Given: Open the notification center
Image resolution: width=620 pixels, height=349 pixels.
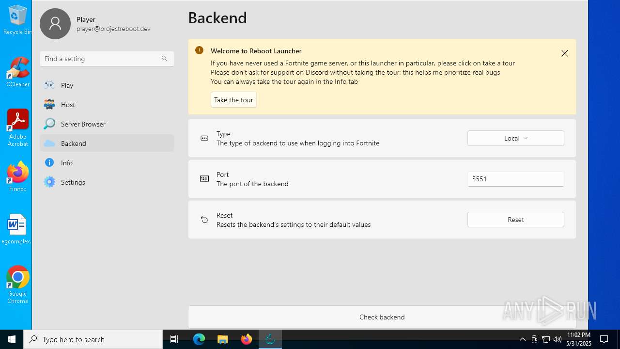Looking at the screenshot, I should [604, 339].
